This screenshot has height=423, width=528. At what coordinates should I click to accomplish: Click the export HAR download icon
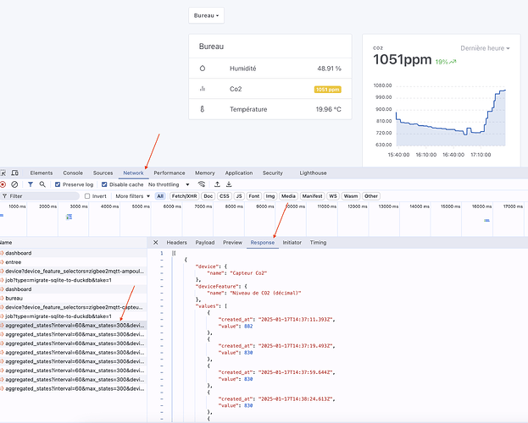click(x=229, y=184)
